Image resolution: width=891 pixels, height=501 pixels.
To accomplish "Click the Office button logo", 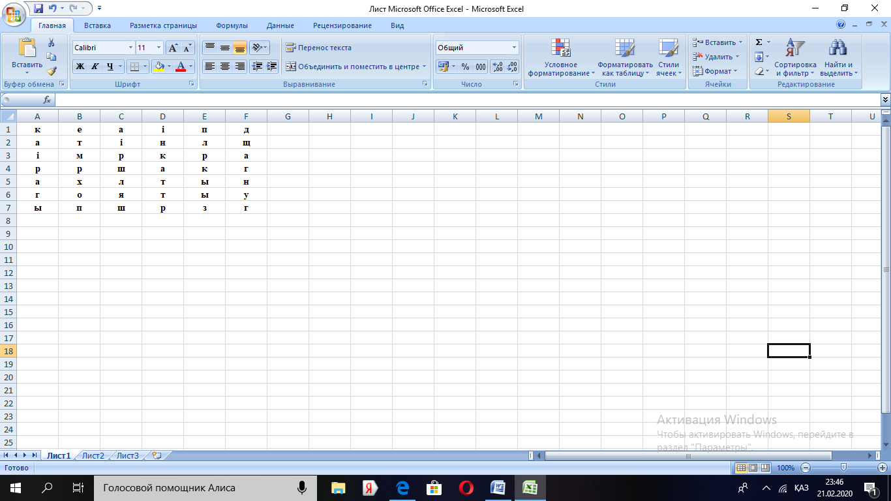I will click(13, 13).
